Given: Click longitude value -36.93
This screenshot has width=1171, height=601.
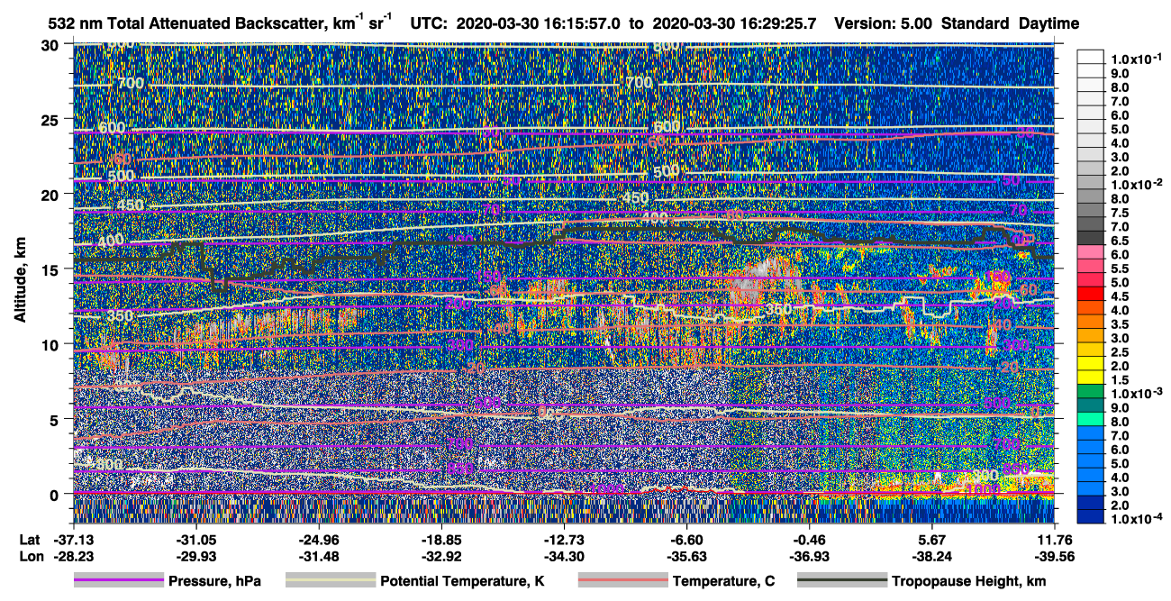Looking at the screenshot, I should click(810, 556).
